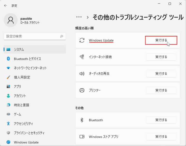Run the オーディオの再生 troubleshooter
This screenshot has height=146, width=186.
pos(161,74)
